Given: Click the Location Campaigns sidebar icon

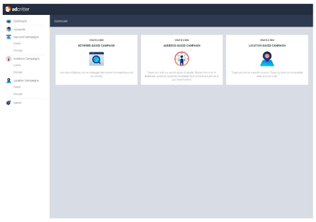Looking at the screenshot, I should pyautogui.click(x=8, y=80).
